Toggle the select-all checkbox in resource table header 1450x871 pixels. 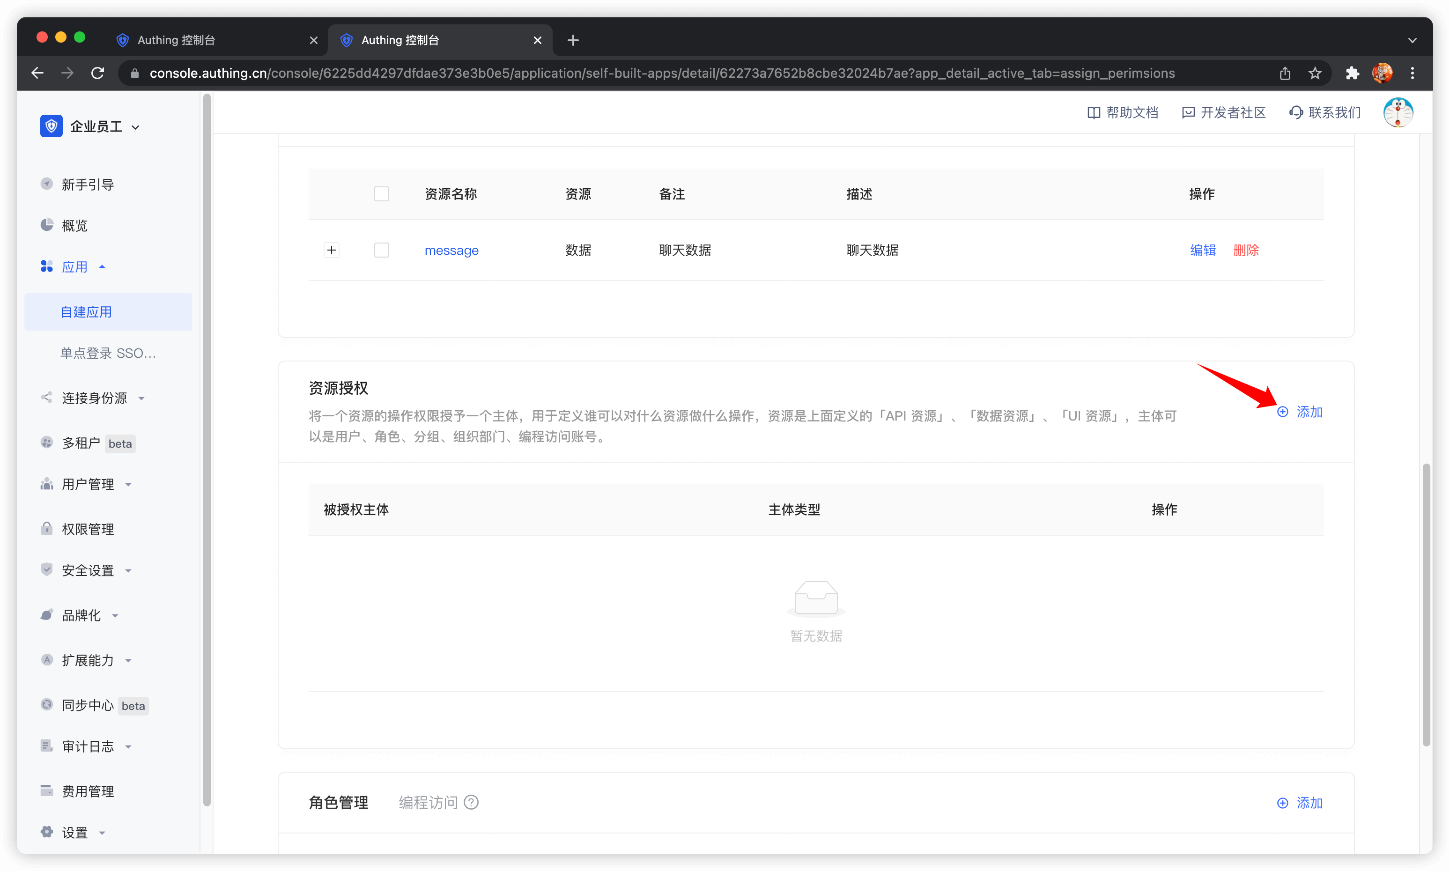coord(382,194)
